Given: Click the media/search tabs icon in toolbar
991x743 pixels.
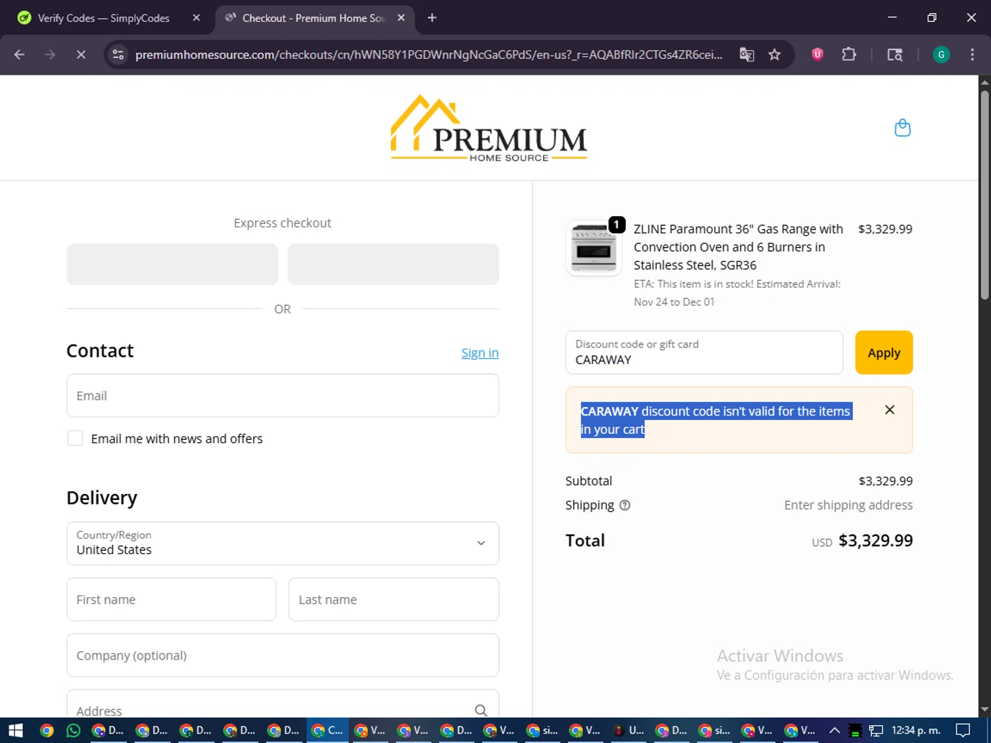Looking at the screenshot, I should point(895,55).
